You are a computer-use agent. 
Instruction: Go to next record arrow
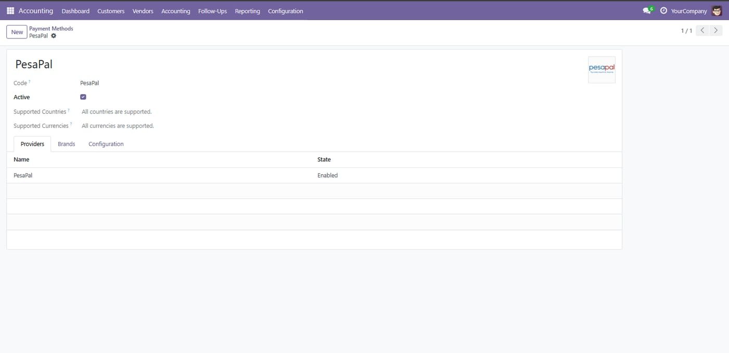[x=717, y=31]
